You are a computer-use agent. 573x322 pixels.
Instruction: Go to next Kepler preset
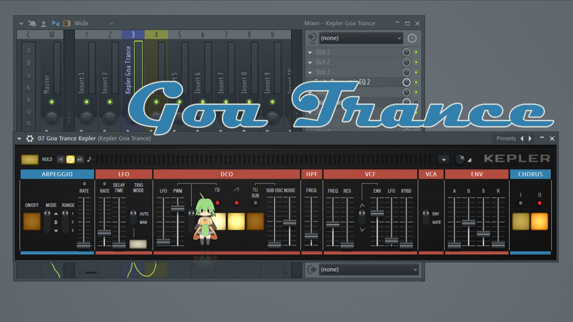pyautogui.click(x=530, y=139)
